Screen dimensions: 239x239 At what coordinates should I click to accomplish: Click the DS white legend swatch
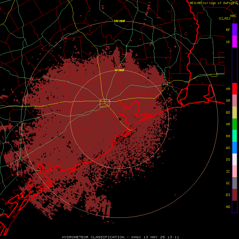(234, 159)
